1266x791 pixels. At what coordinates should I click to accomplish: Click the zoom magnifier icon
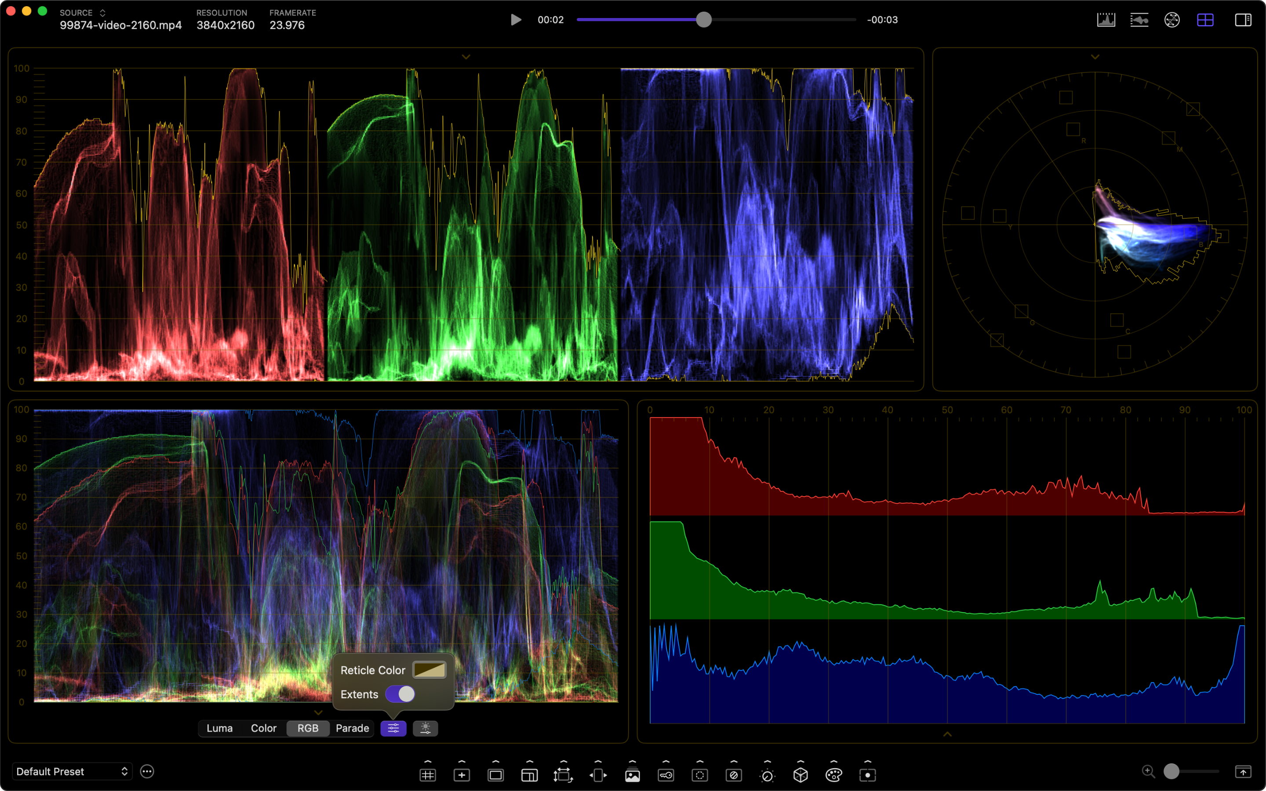tap(1148, 771)
